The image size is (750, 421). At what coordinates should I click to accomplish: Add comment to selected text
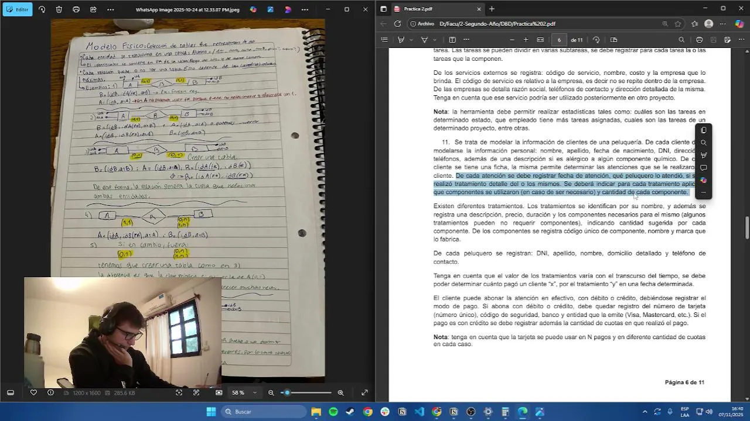pos(704,168)
